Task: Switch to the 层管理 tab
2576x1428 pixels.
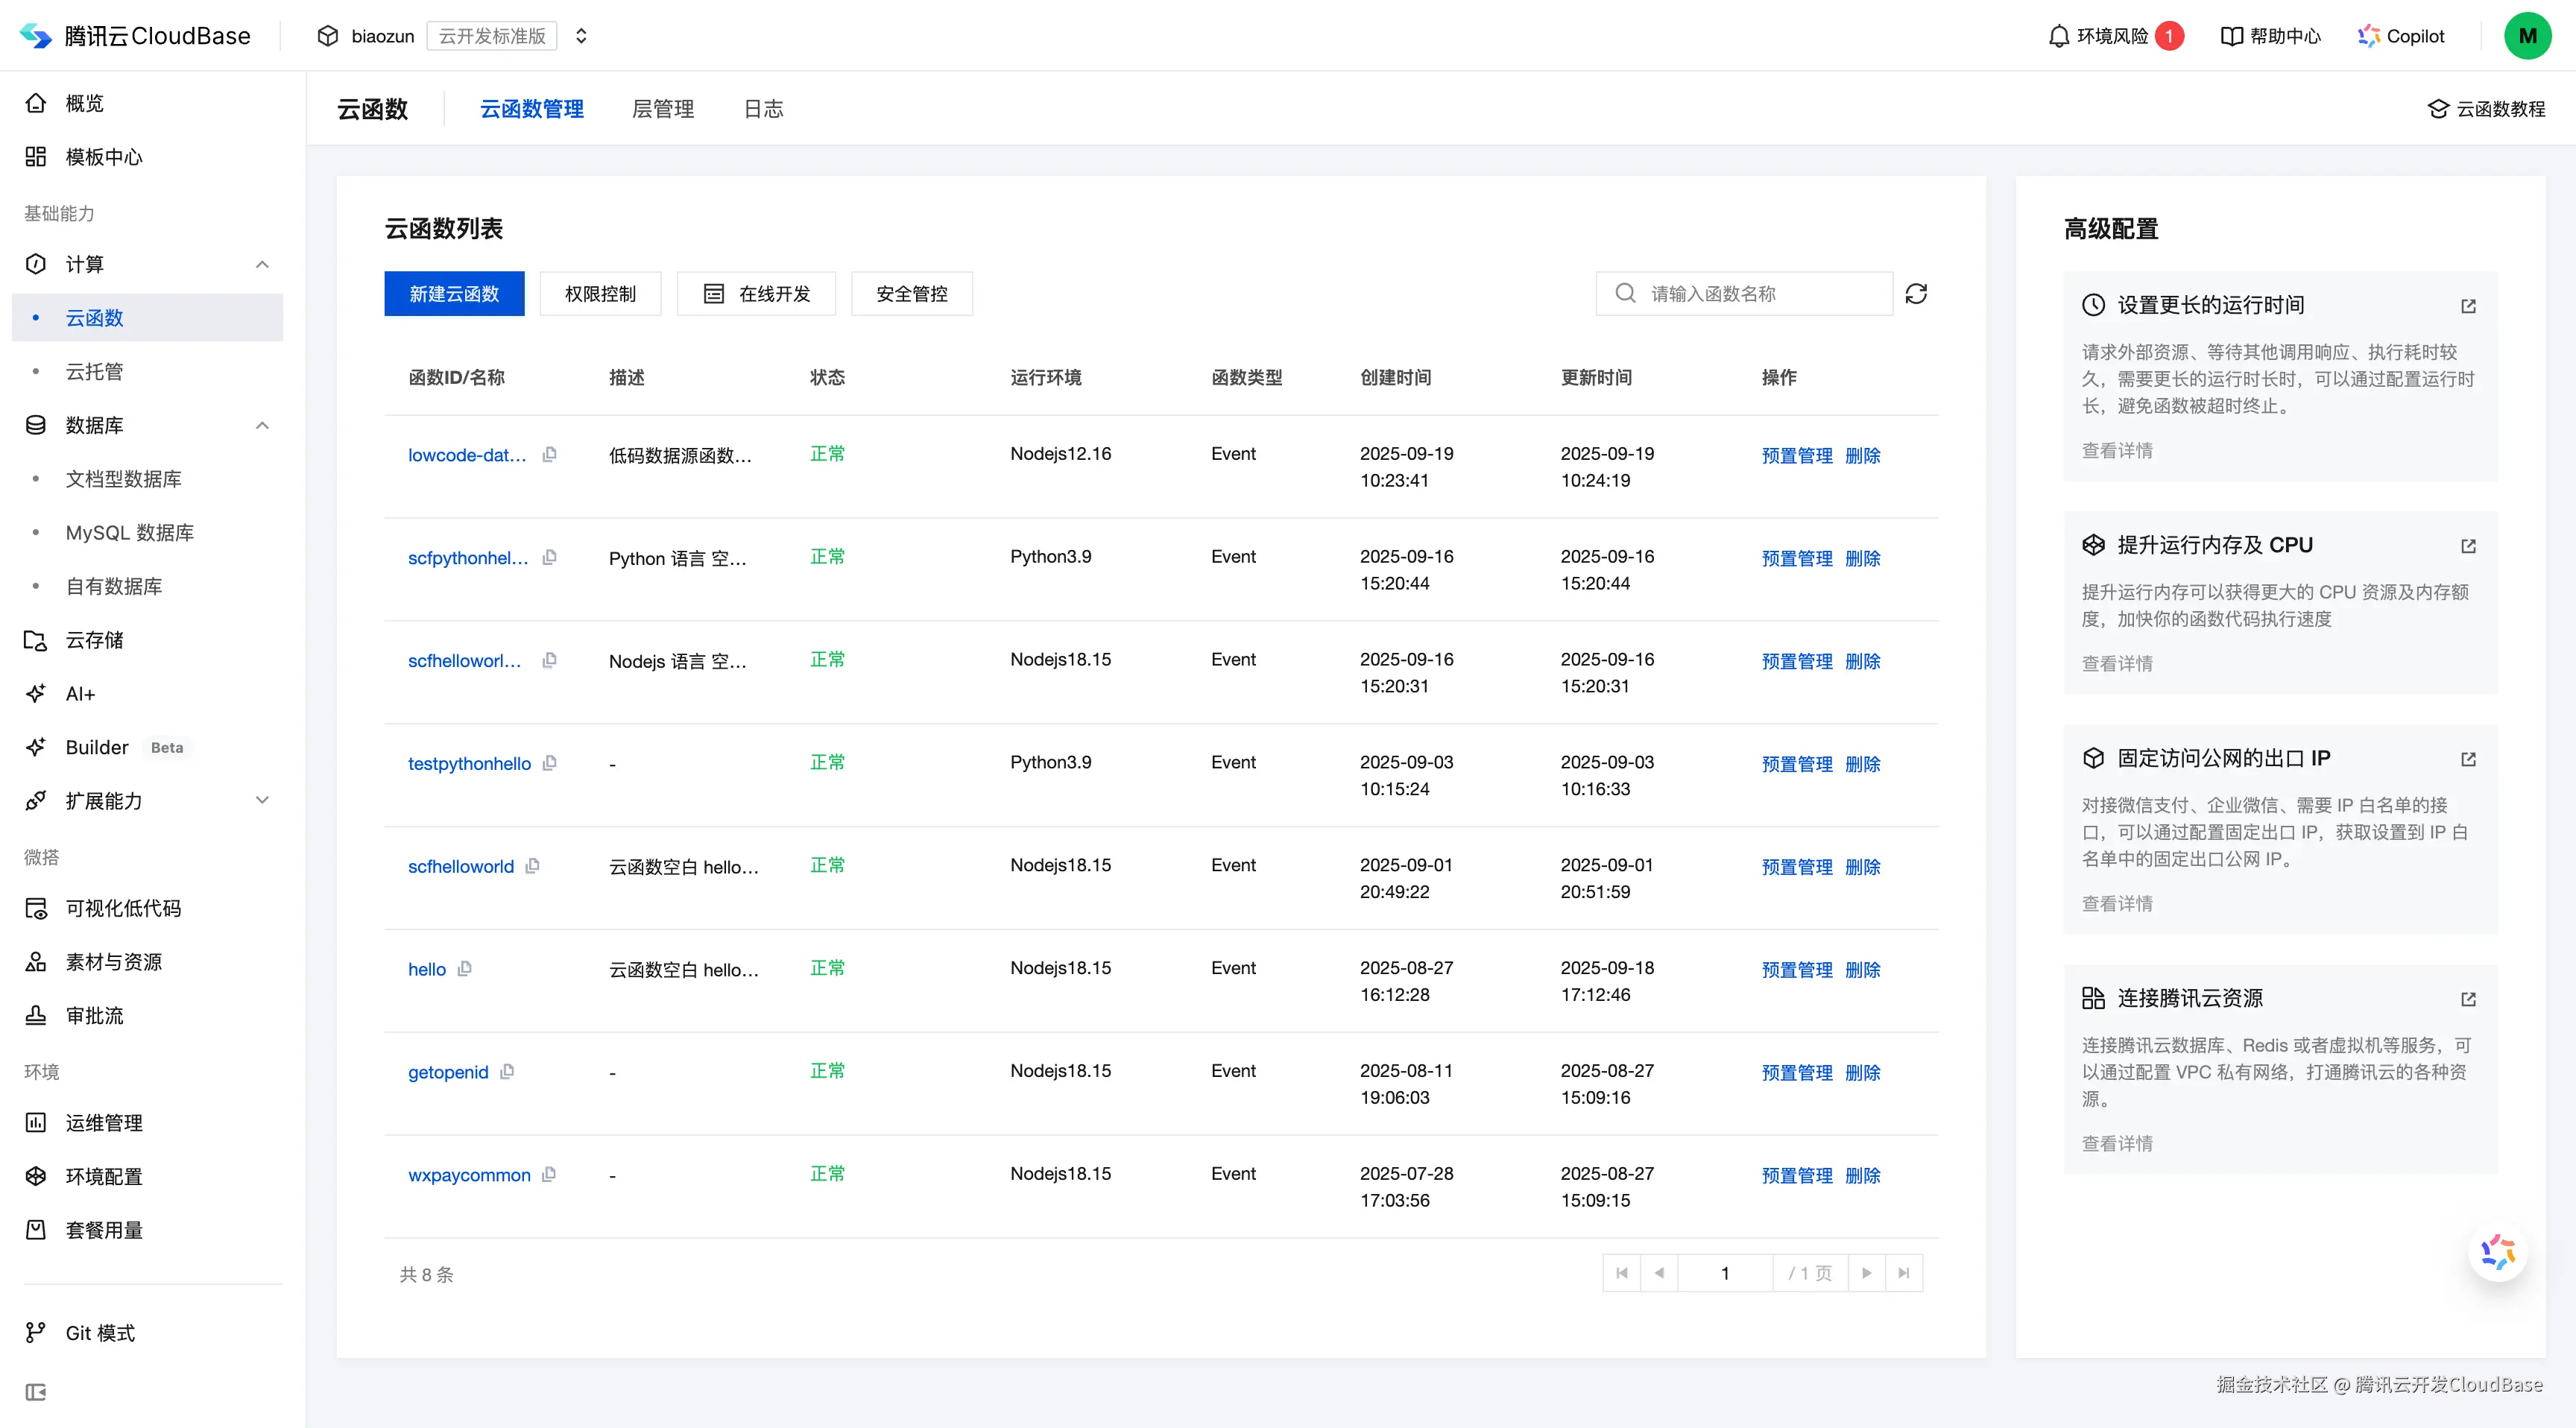Action: coord(663,109)
